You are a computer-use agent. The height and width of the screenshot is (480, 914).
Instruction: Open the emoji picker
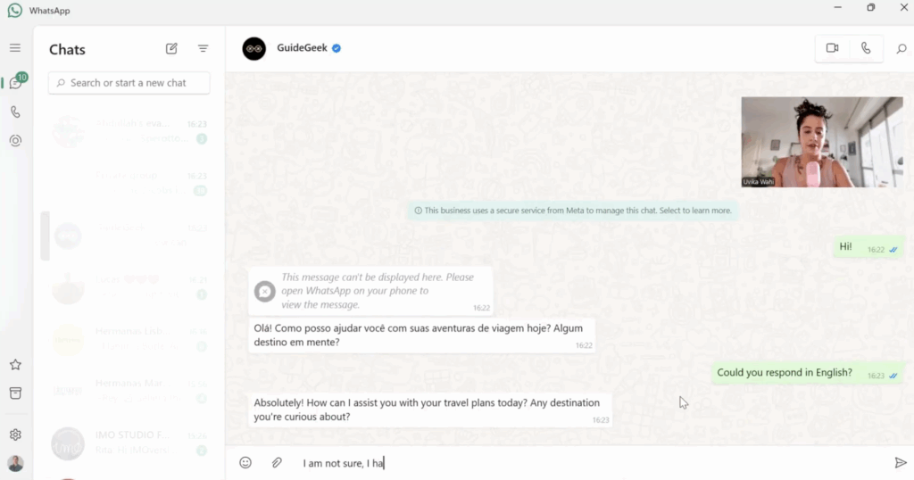click(x=245, y=462)
